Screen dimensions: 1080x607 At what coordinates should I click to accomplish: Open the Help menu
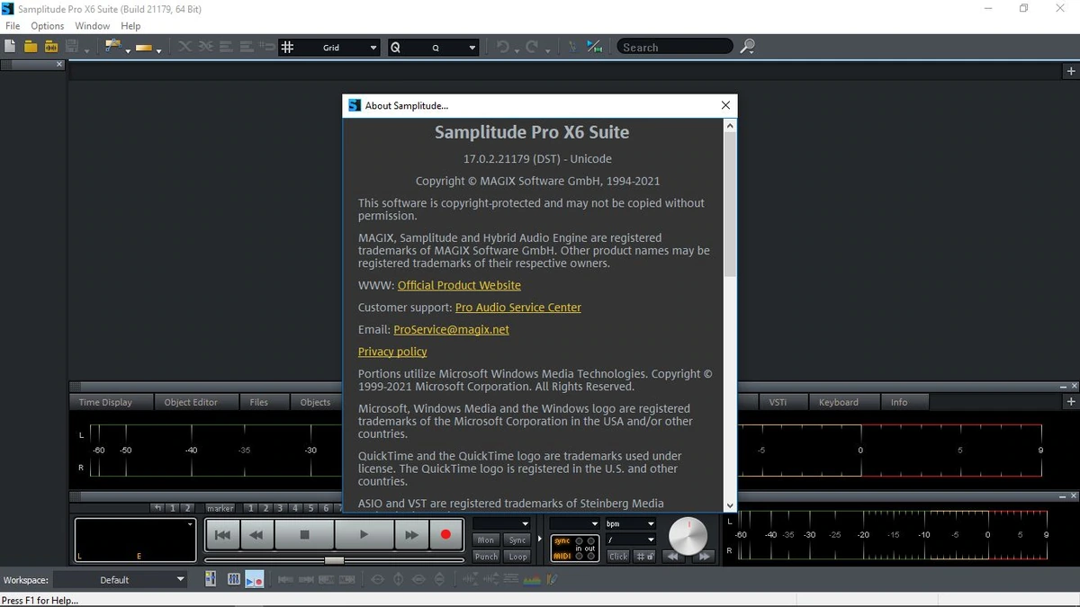coord(130,26)
